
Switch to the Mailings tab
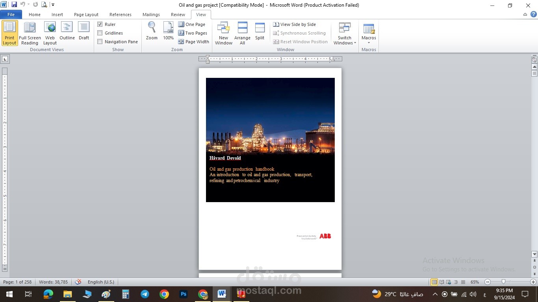(x=151, y=15)
